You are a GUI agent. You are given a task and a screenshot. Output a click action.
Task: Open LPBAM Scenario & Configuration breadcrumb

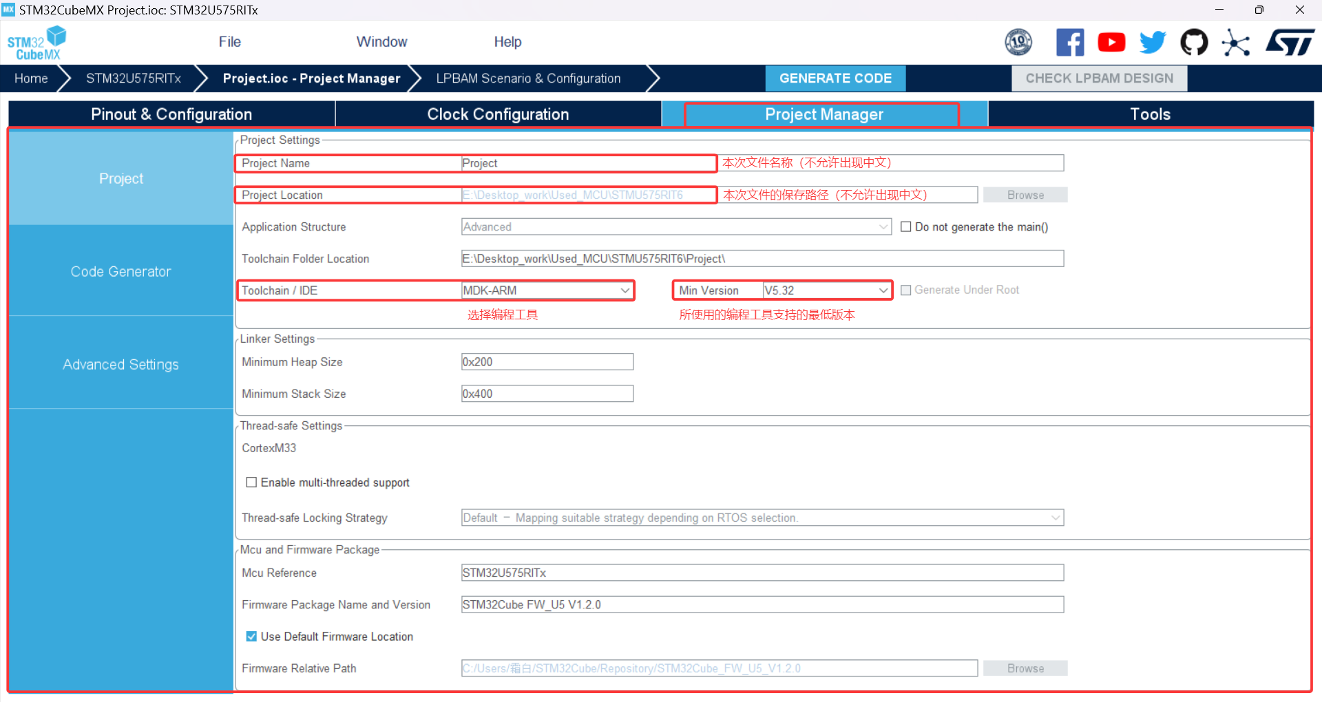[528, 78]
